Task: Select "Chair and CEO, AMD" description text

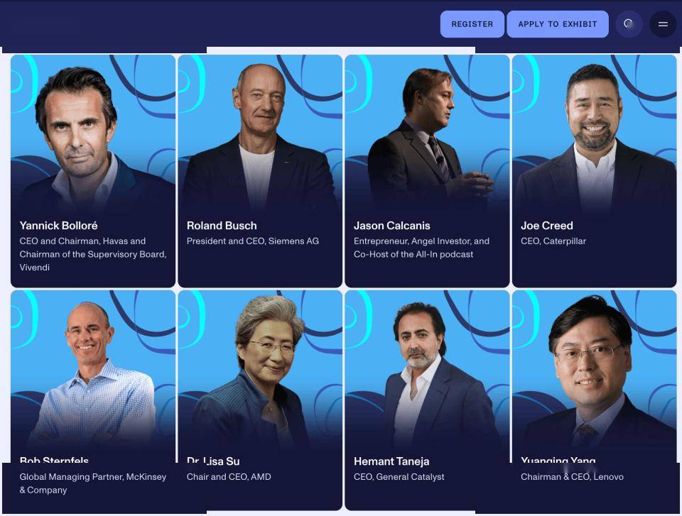Action: 229,477
